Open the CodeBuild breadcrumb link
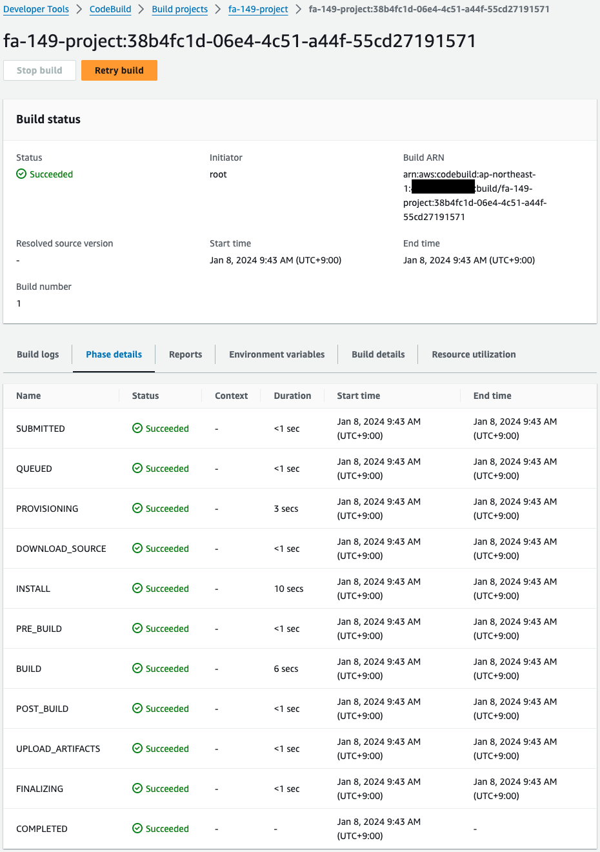 (110, 9)
